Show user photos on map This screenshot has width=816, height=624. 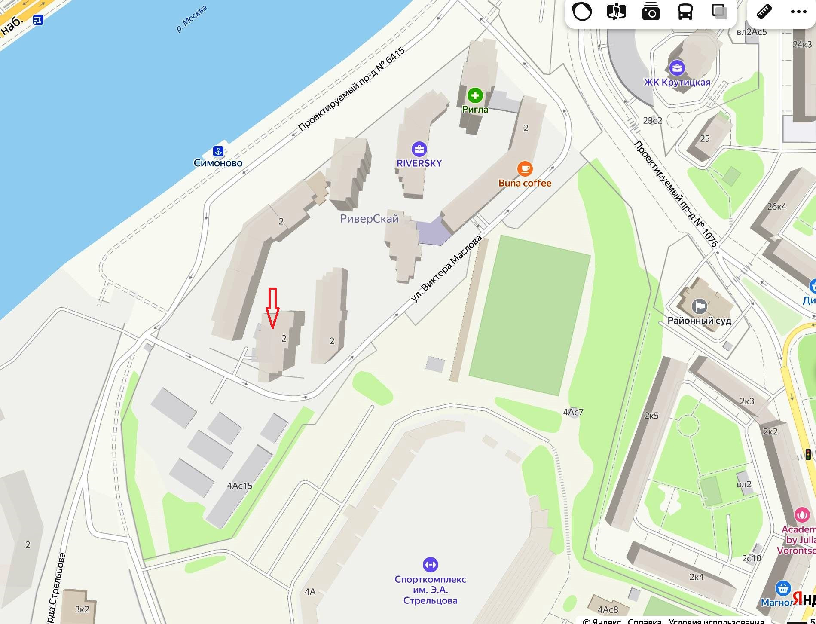(x=651, y=12)
